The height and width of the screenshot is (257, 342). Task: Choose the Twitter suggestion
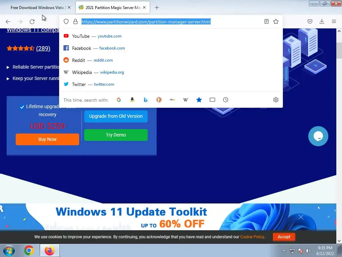pos(171,84)
